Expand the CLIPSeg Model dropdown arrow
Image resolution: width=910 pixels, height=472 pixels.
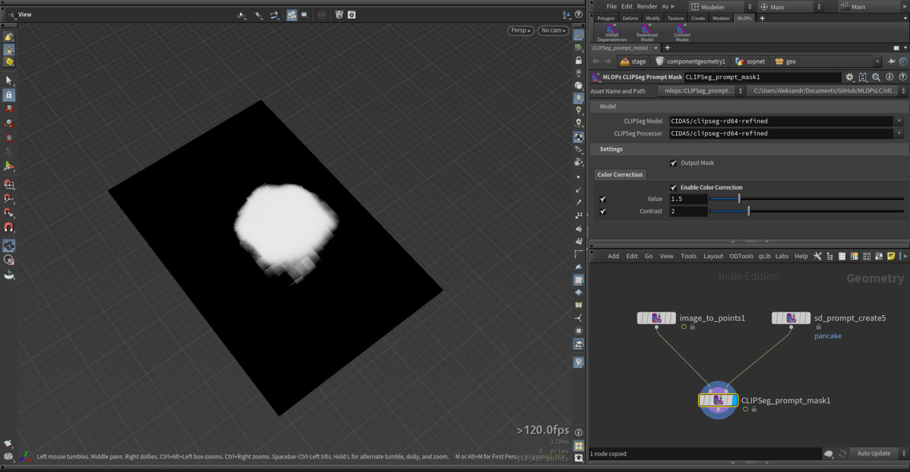pos(899,121)
